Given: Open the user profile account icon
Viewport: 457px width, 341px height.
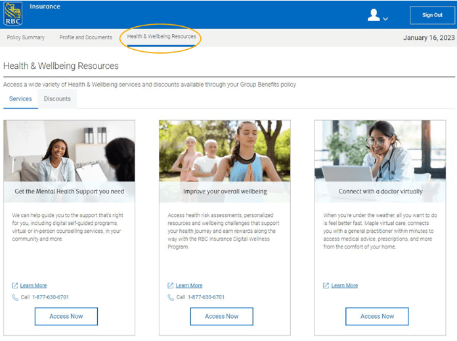Looking at the screenshot, I should pos(374,15).
